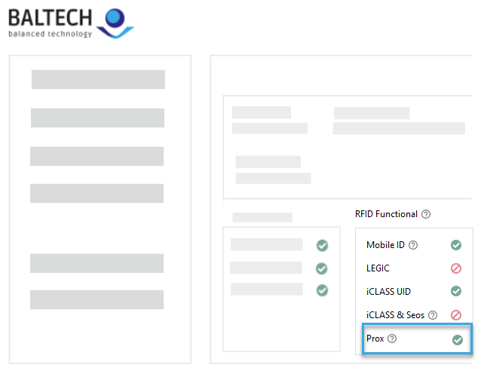Select the Prox label text
This screenshot has height=380, width=487.
click(x=375, y=339)
